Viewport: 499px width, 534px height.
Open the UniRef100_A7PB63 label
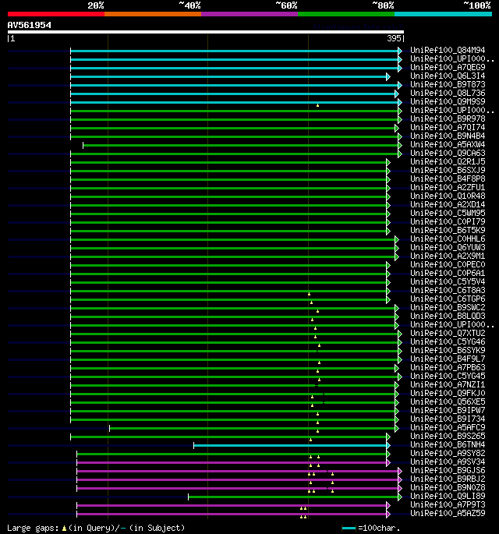coord(448,367)
